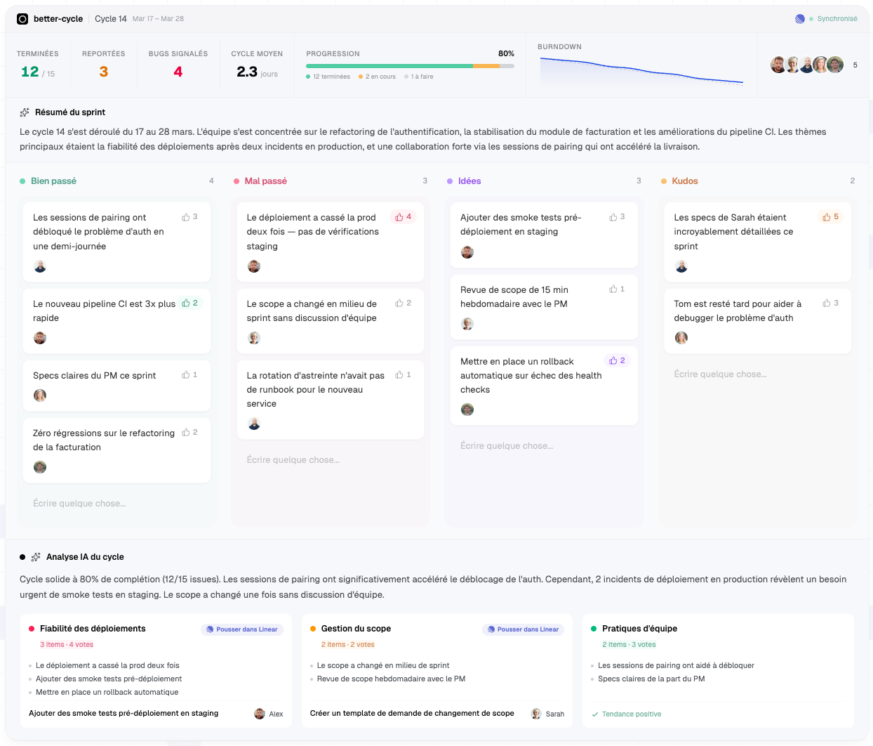Screen dimensions: 873x746
Task: Toggle vote on new CI pipeline card
Action: [189, 303]
